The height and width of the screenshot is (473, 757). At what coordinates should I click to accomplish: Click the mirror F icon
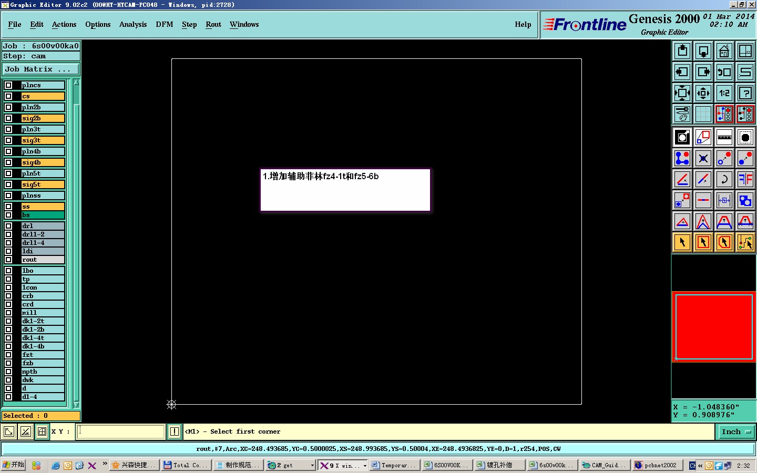pyautogui.click(x=745, y=179)
